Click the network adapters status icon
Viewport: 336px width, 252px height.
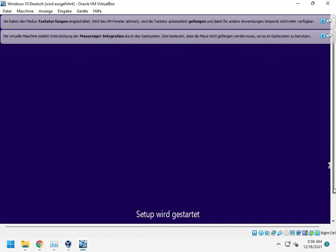pyautogui.click(x=273, y=233)
